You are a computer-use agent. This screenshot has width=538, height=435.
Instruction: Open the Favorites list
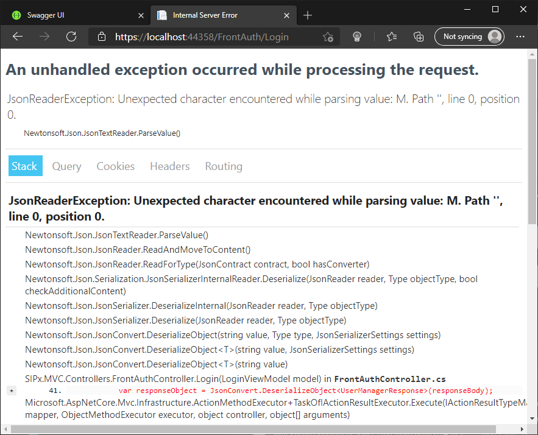pos(392,37)
